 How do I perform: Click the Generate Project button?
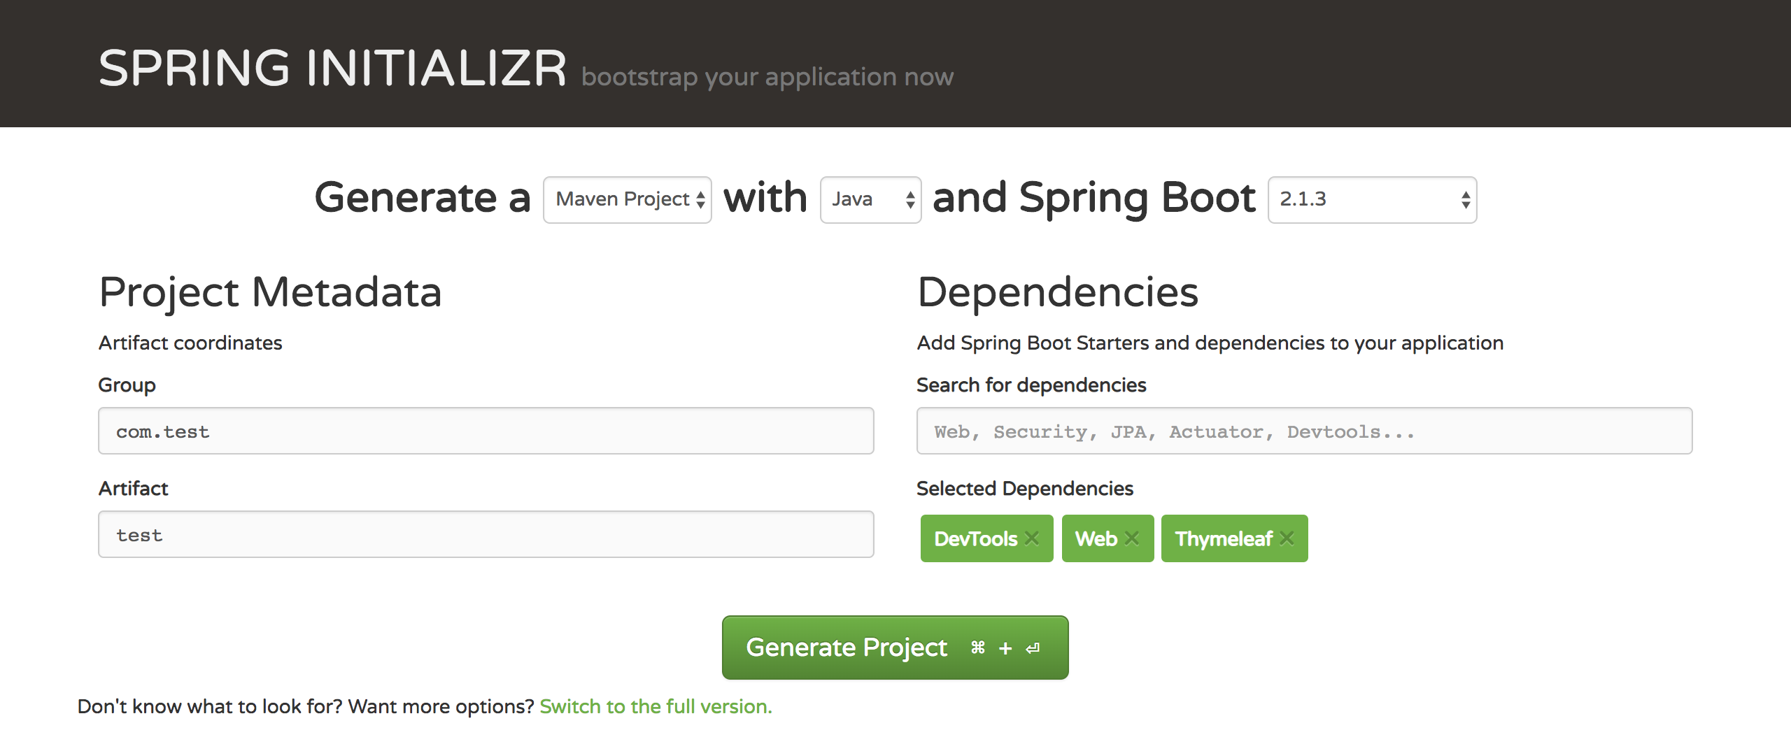895,648
